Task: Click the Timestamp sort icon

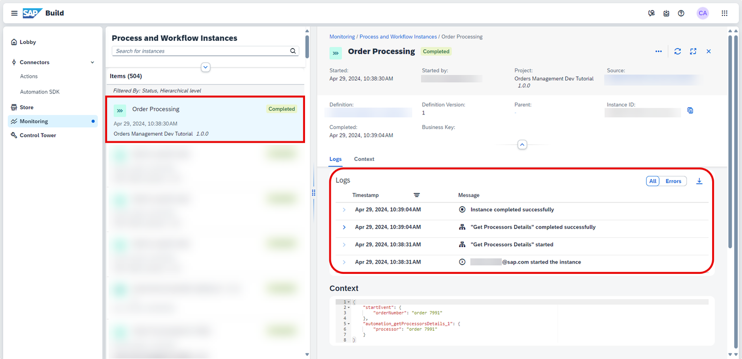Action: point(417,195)
